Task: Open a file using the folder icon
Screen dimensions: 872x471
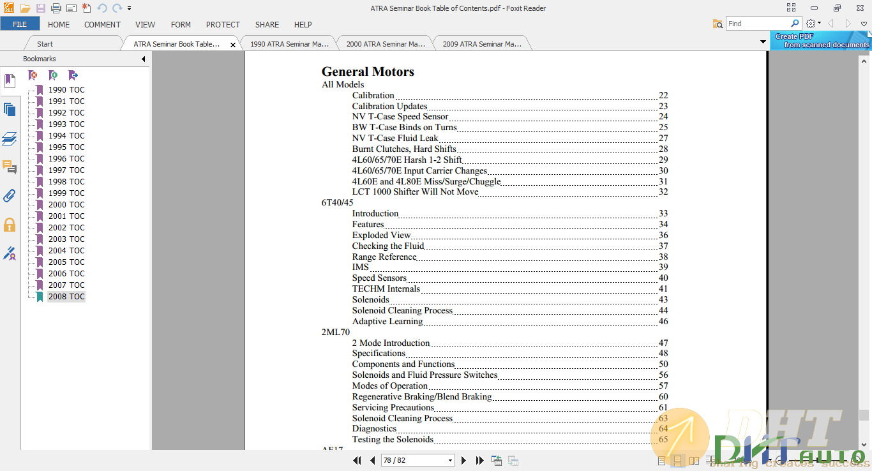Action: tap(25, 8)
